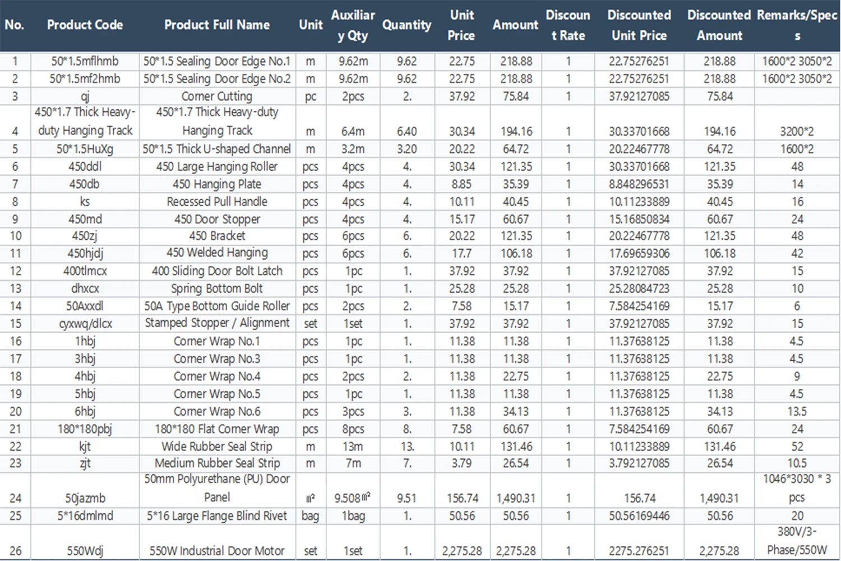Click product code 'dhxcx'
The height and width of the screenshot is (561, 841).
(x=85, y=289)
